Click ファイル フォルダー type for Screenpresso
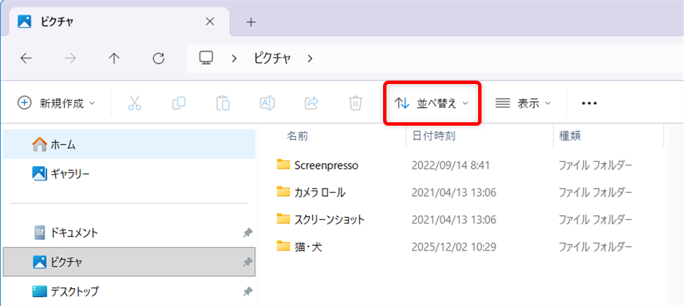 point(596,165)
